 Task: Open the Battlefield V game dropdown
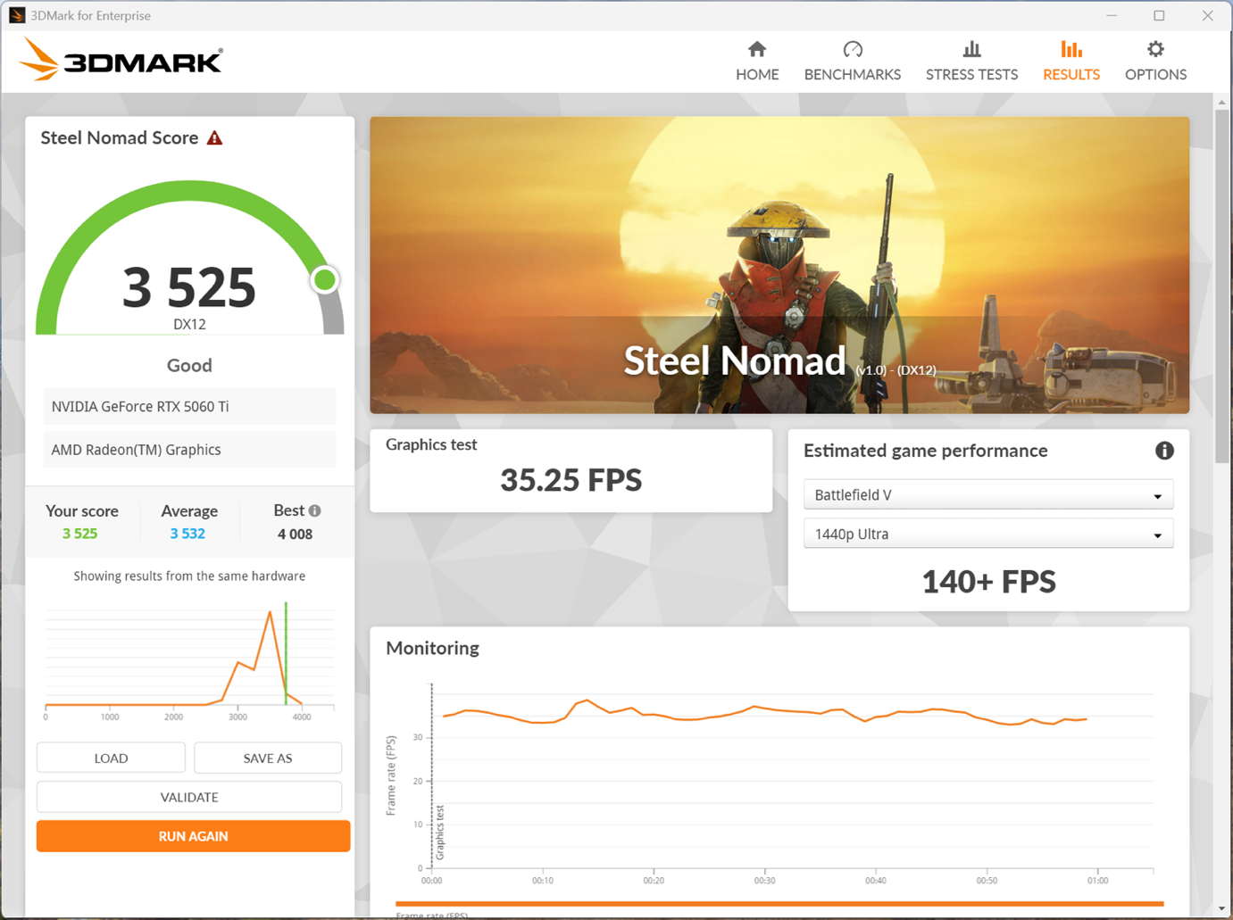(988, 494)
